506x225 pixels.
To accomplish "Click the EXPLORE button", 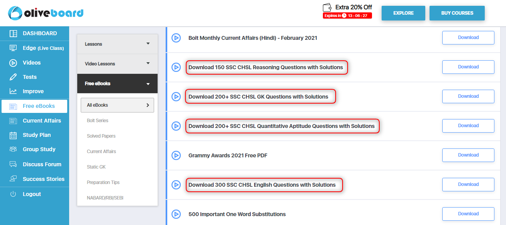I will 403,13.
